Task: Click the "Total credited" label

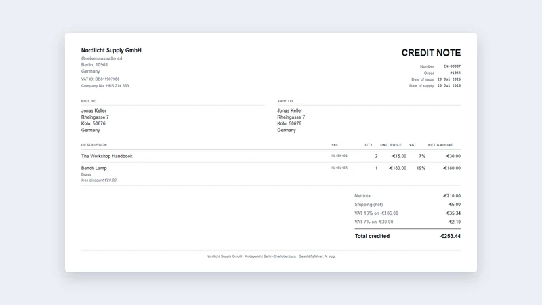Action: (372, 236)
